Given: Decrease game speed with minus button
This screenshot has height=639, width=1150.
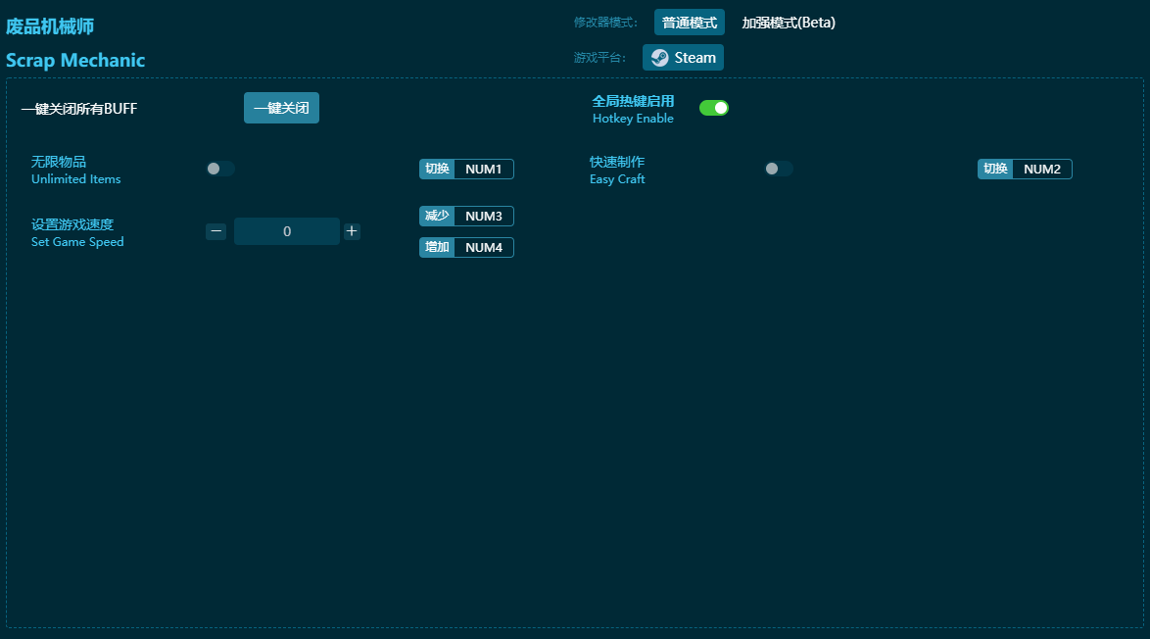Looking at the screenshot, I should pyautogui.click(x=216, y=231).
